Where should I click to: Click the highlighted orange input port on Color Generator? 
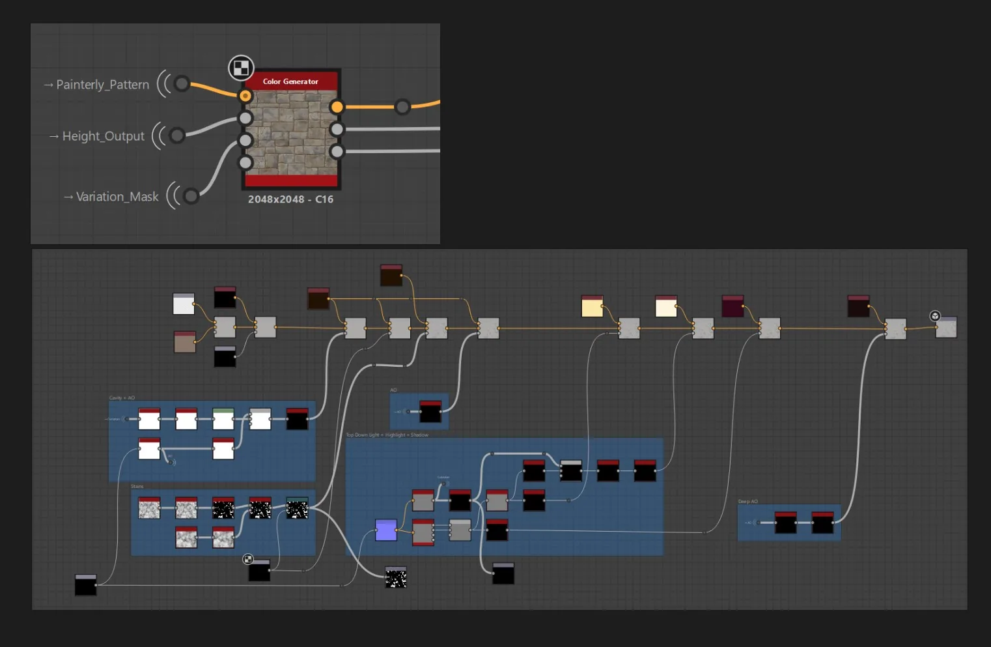(245, 96)
